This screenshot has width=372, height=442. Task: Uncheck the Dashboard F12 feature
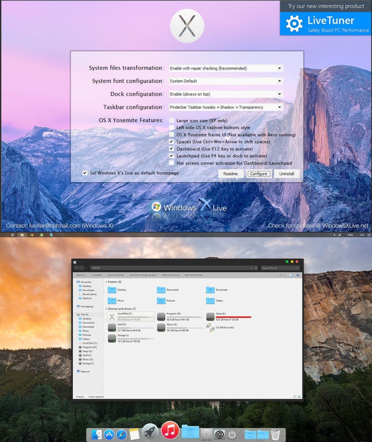(x=171, y=149)
